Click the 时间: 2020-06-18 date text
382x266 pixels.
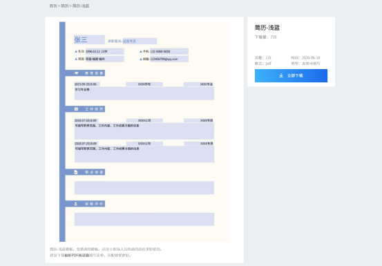click(x=305, y=58)
